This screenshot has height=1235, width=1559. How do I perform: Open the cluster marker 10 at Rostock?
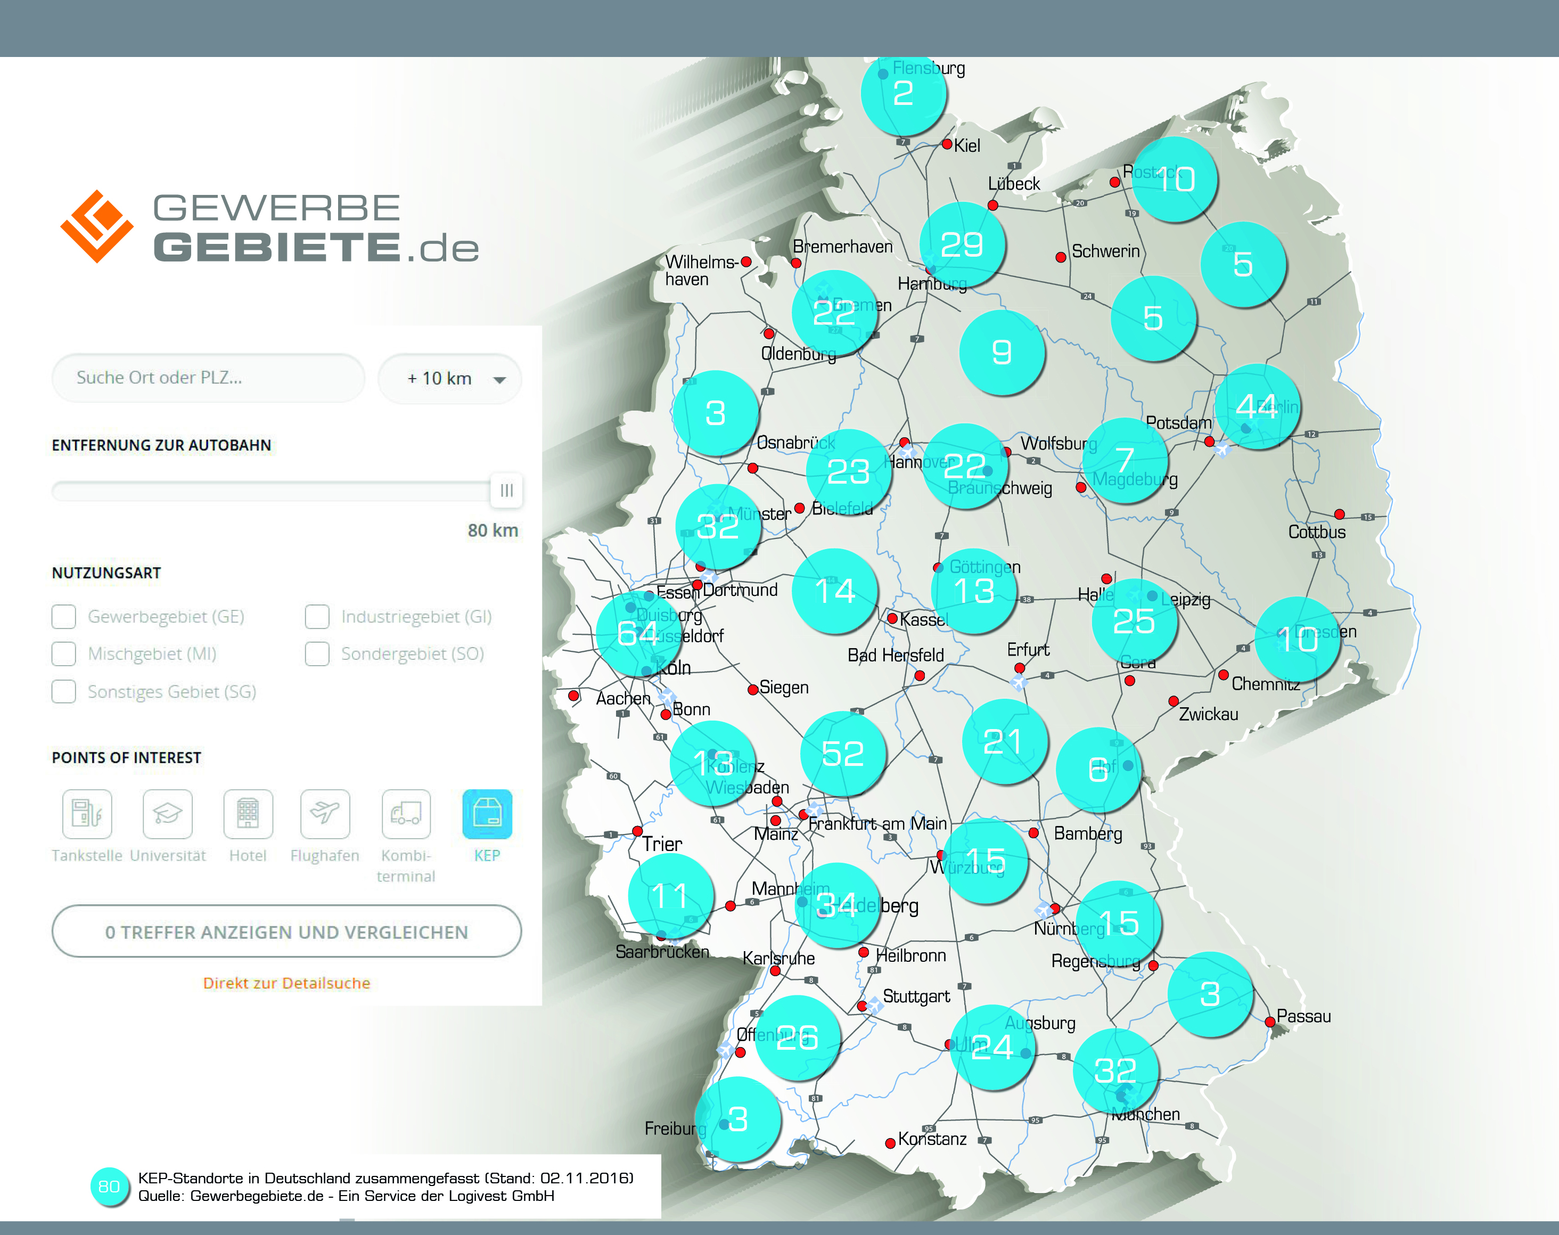click(x=1175, y=178)
